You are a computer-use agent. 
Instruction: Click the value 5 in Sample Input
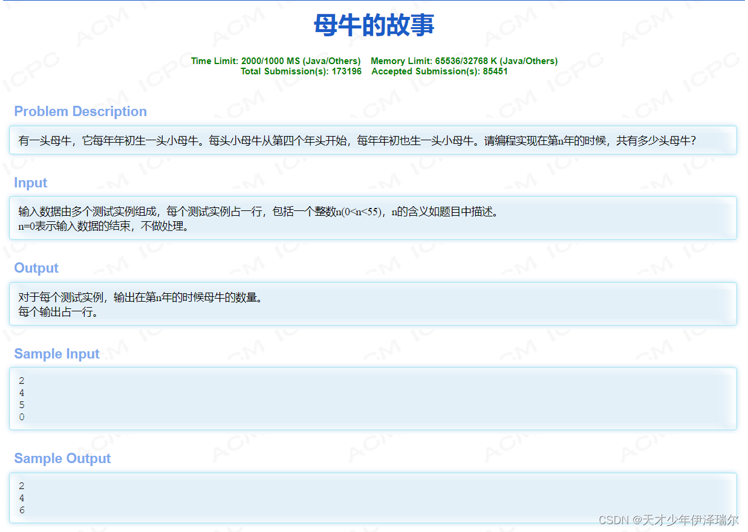(22, 405)
